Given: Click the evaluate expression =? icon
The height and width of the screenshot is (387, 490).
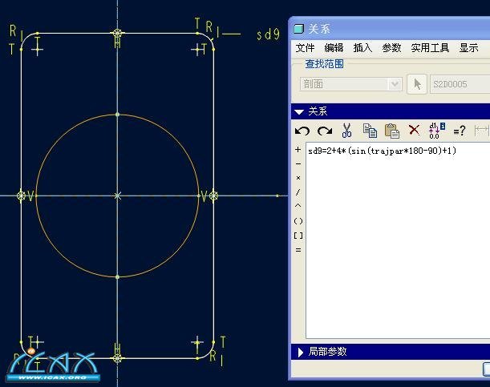Looking at the screenshot, I should tap(460, 131).
